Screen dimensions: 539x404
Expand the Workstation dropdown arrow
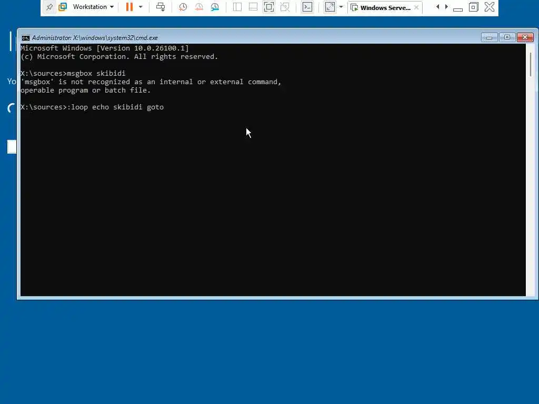point(112,7)
